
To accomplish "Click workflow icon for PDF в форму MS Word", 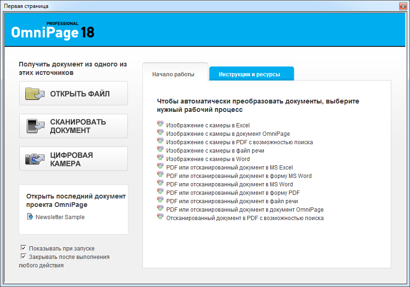I will (x=160, y=174).
